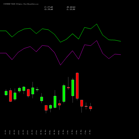This screenshot has height=139, width=139.
Task: Click the small red candle for 11 Mar
Action: (x=68, y=88)
